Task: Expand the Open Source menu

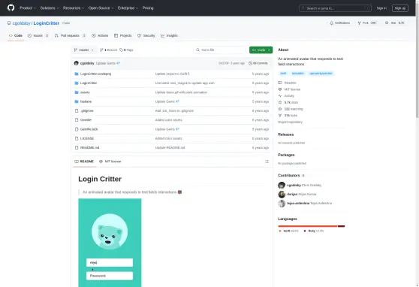Action: tap(101, 8)
